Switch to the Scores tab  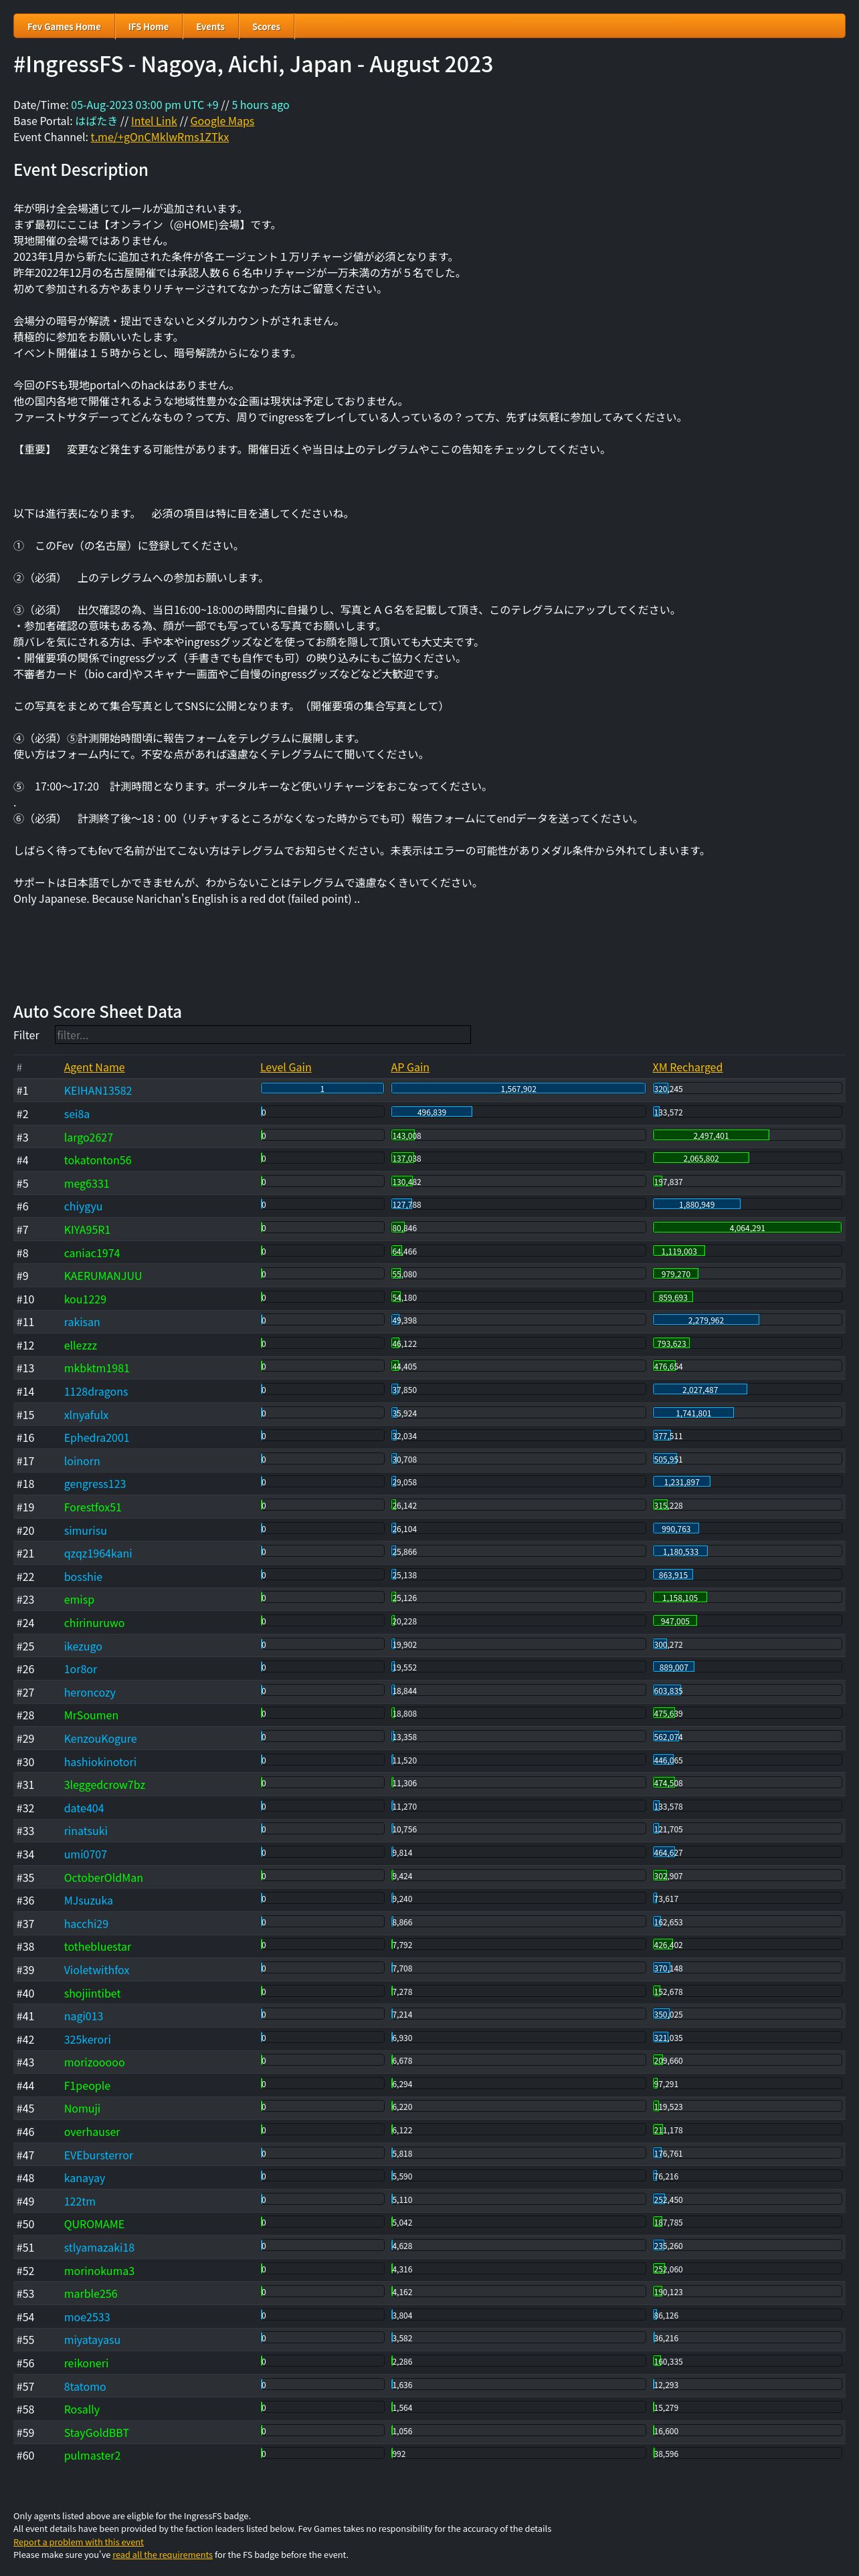[x=266, y=27]
